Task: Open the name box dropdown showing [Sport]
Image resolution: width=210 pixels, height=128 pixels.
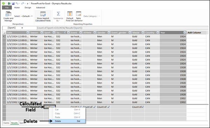Action: (22, 28)
